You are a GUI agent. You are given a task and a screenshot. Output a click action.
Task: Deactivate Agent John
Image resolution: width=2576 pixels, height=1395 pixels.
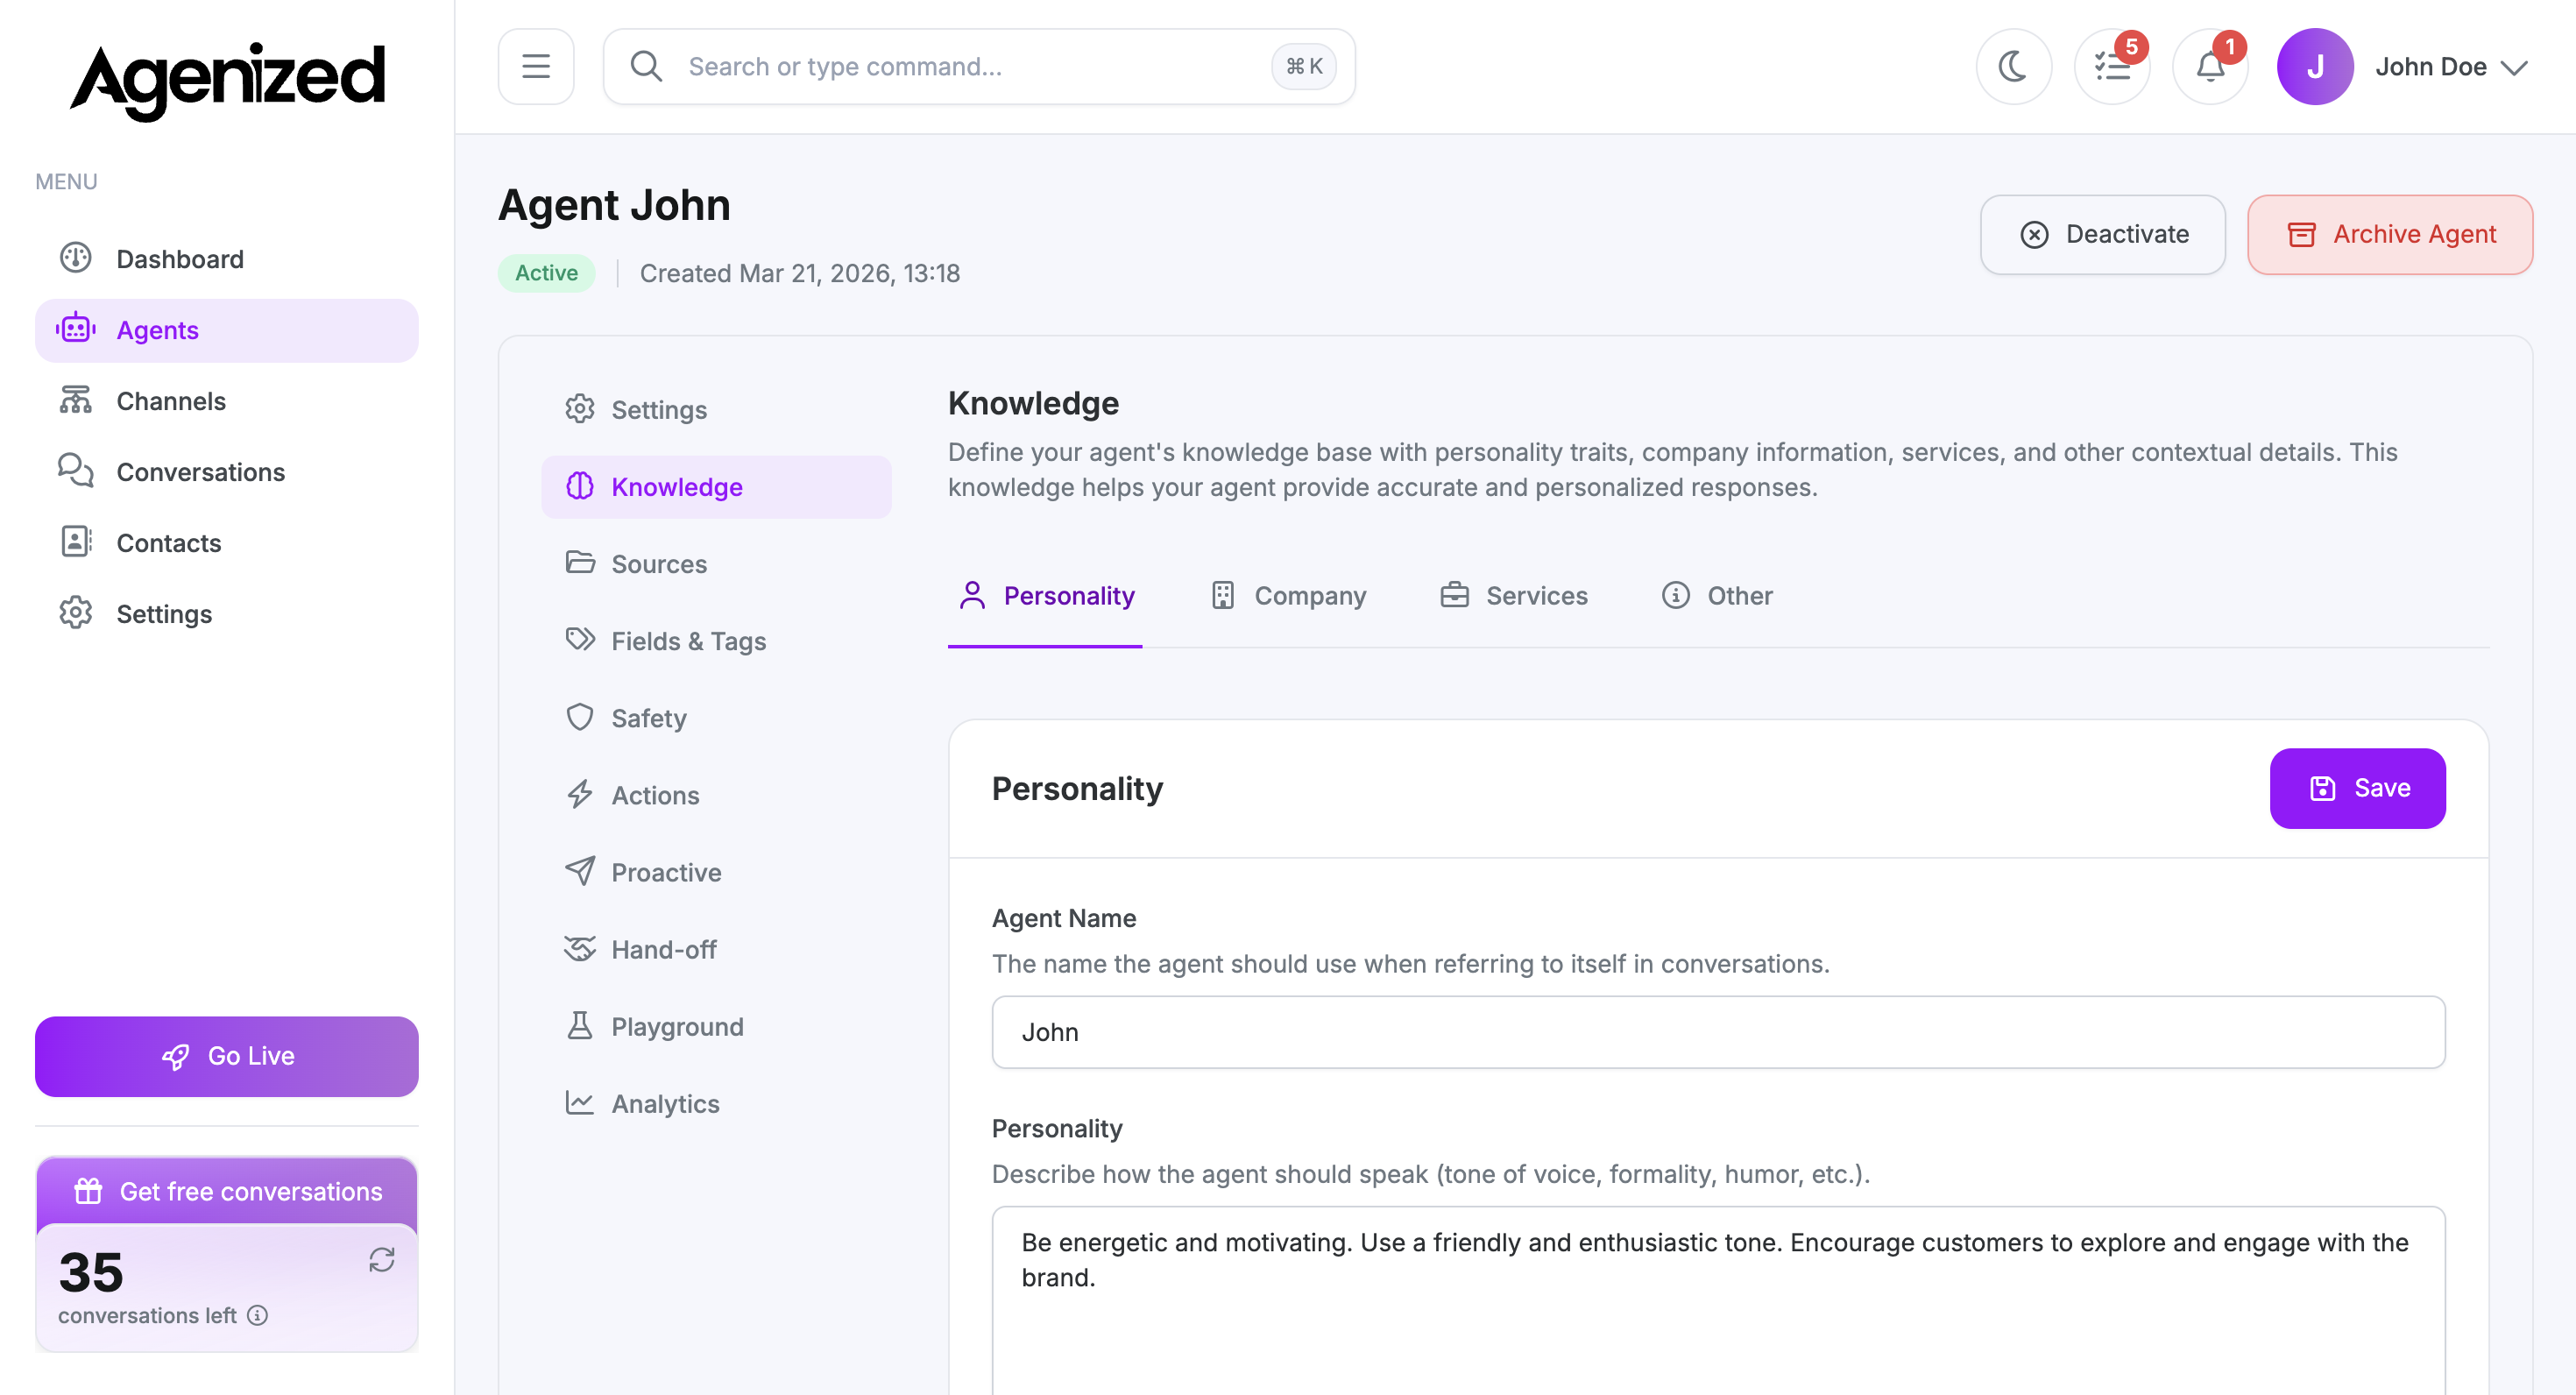click(x=2102, y=234)
